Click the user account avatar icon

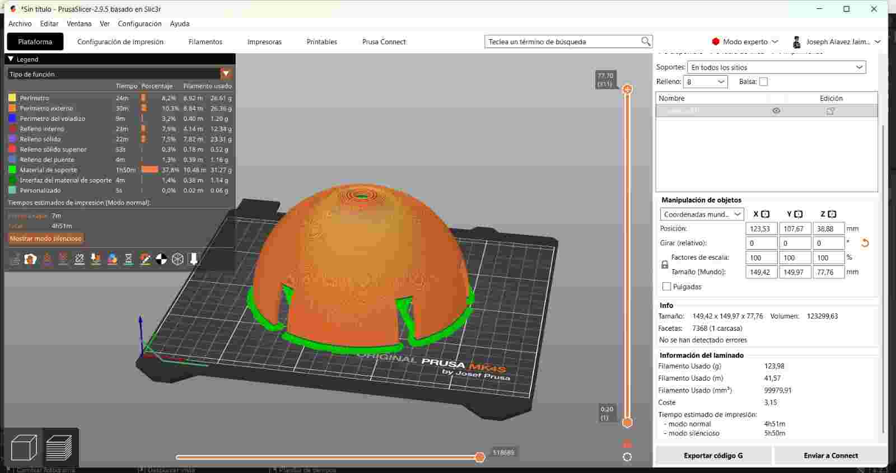coord(796,42)
